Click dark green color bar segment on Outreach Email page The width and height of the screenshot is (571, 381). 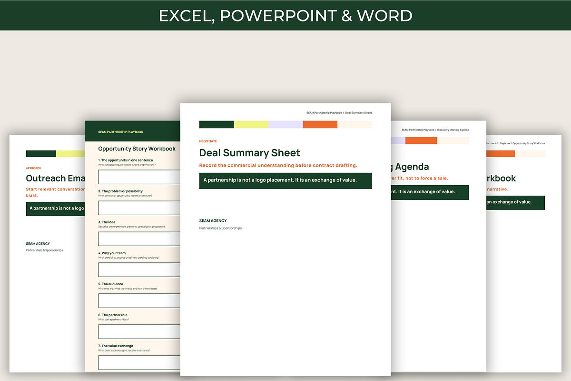(41, 153)
